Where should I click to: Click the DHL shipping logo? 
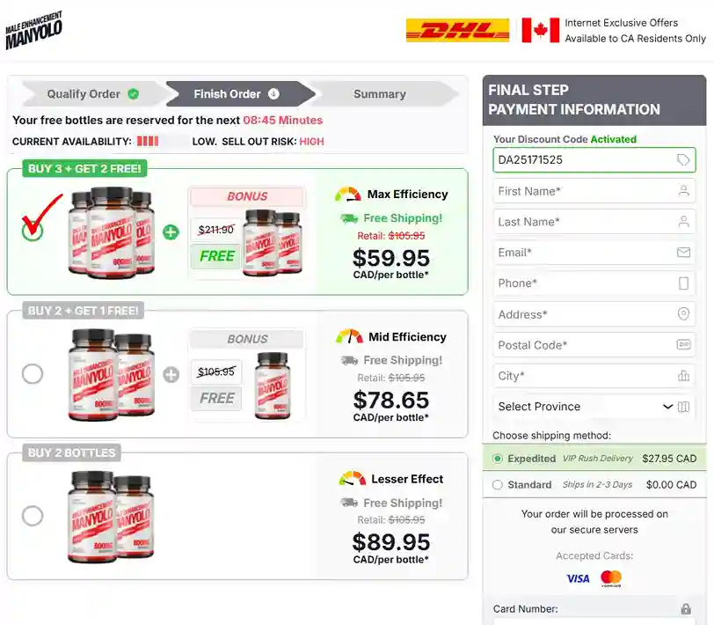pyautogui.click(x=457, y=31)
